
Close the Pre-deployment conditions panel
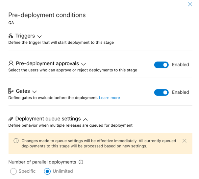click(x=190, y=4)
